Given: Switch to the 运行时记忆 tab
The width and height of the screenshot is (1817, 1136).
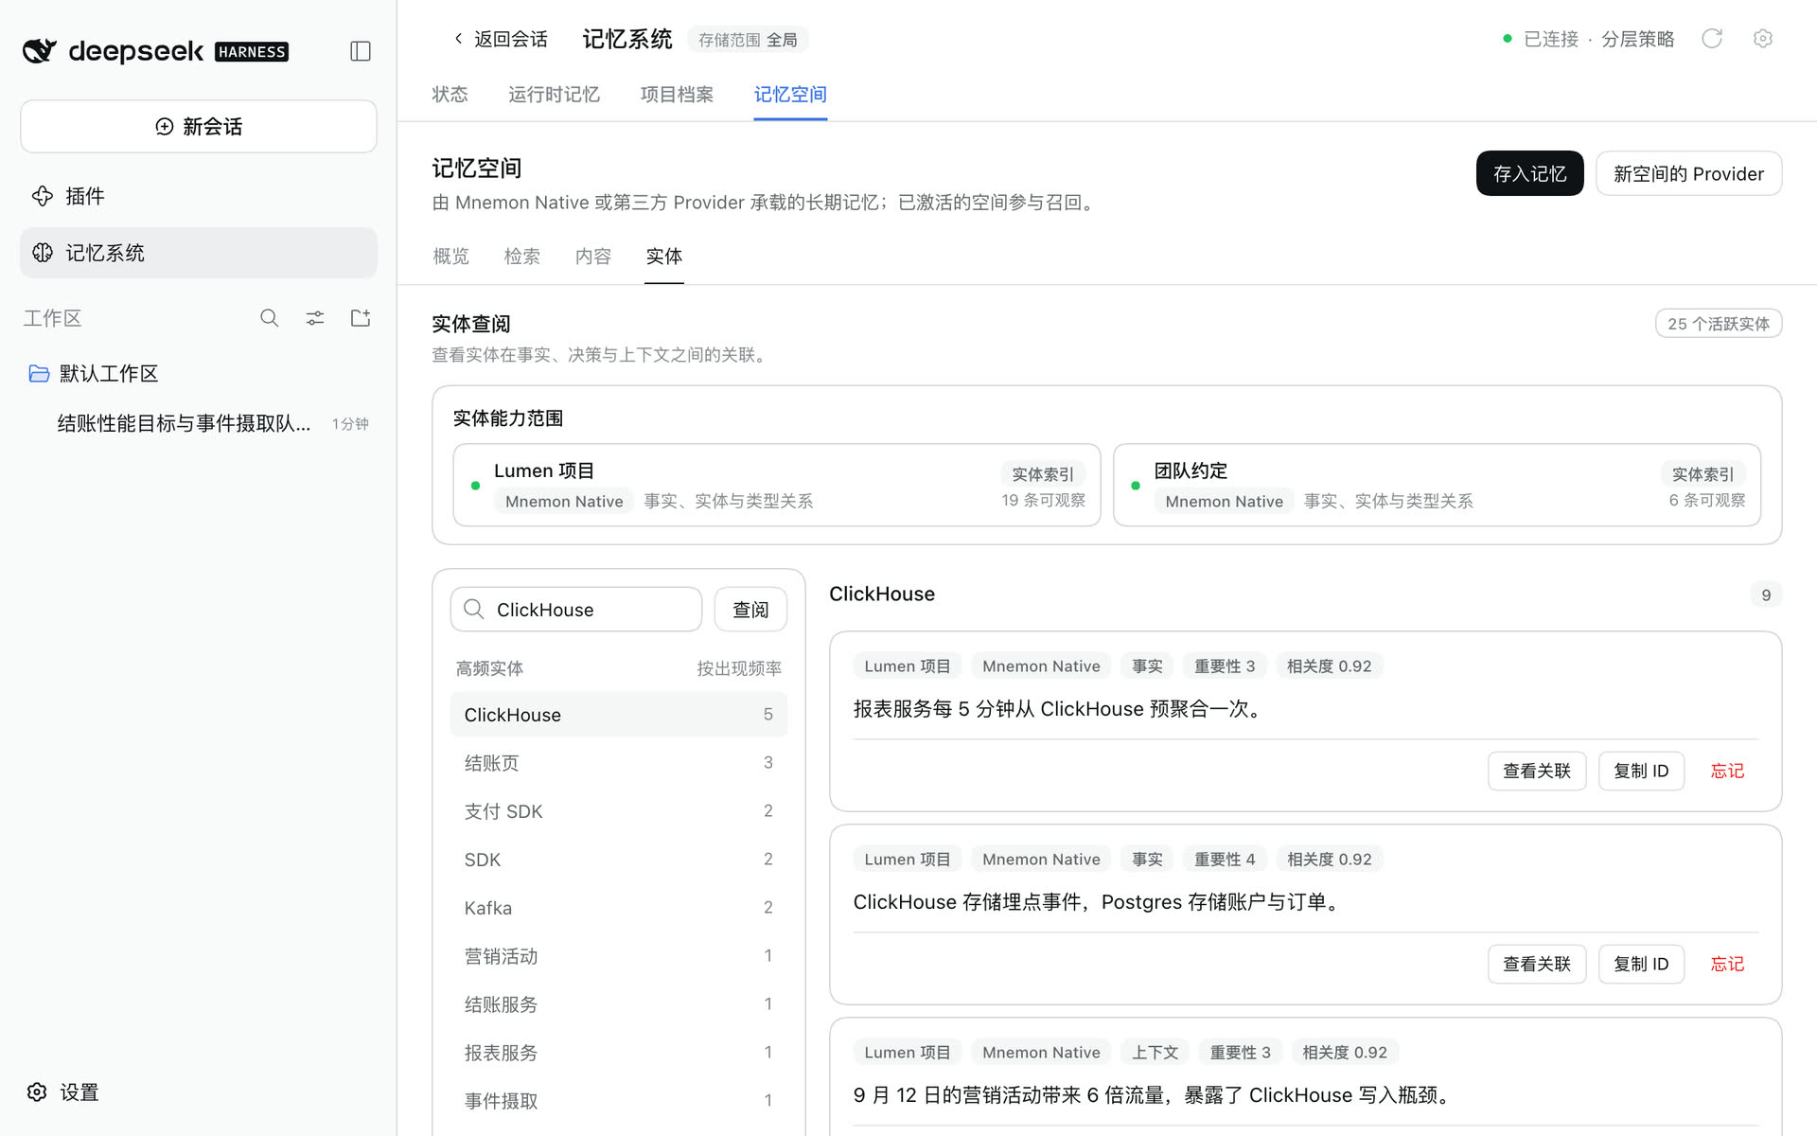Looking at the screenshot, I should coord(555,95).
